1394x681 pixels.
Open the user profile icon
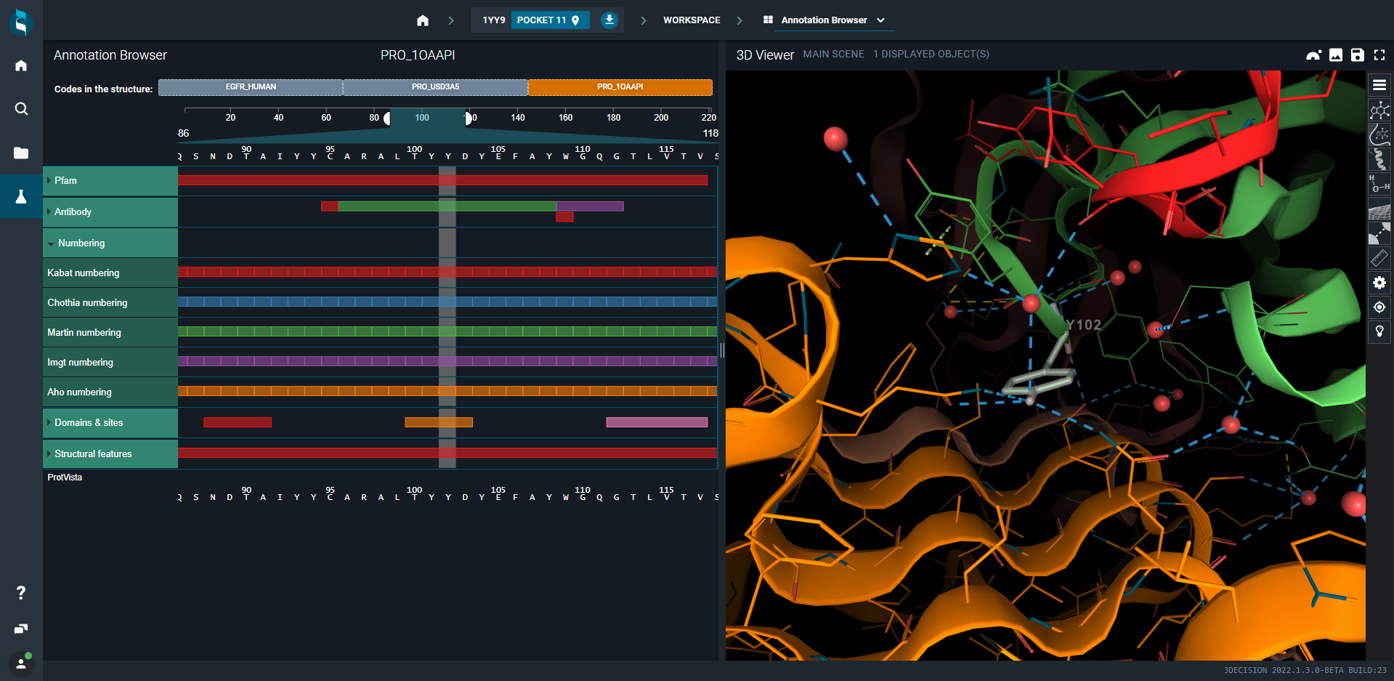click(21, 663)
